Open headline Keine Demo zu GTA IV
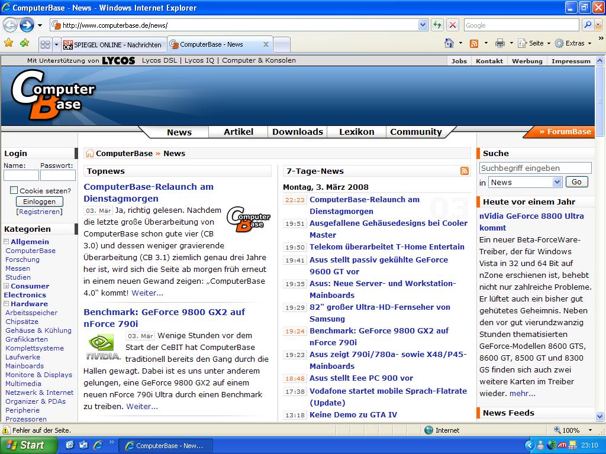The height and width of the screenshot is (454, 606). 353,414
